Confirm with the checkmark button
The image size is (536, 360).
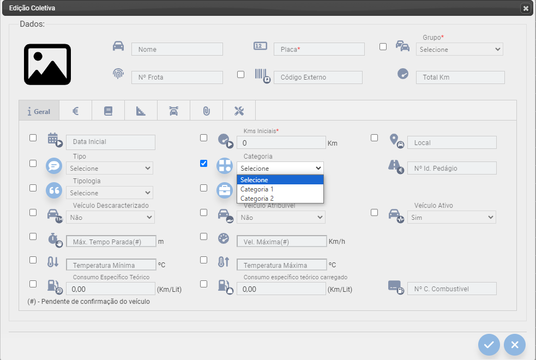coord(489,345)
